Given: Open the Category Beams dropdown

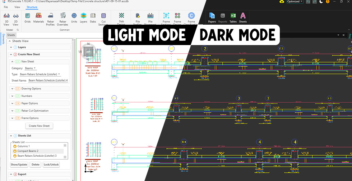Looking at the screenshot, I should (x=31, y=68).
